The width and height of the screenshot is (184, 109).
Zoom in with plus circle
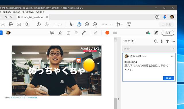pyautogui.click(x=95, y=24)
